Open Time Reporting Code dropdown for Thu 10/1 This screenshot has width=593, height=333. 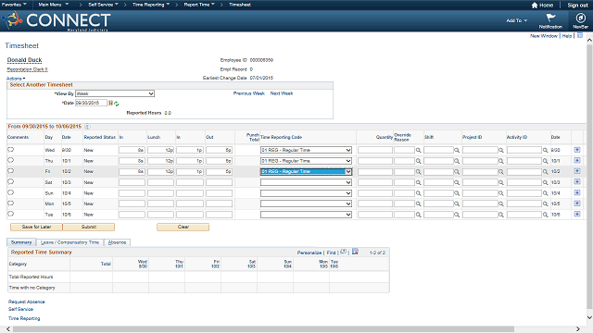click(x=306, y=161)
